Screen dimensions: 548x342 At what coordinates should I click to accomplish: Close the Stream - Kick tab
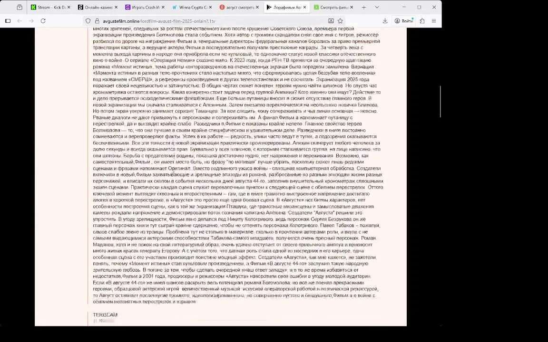[x=68, y=7]
